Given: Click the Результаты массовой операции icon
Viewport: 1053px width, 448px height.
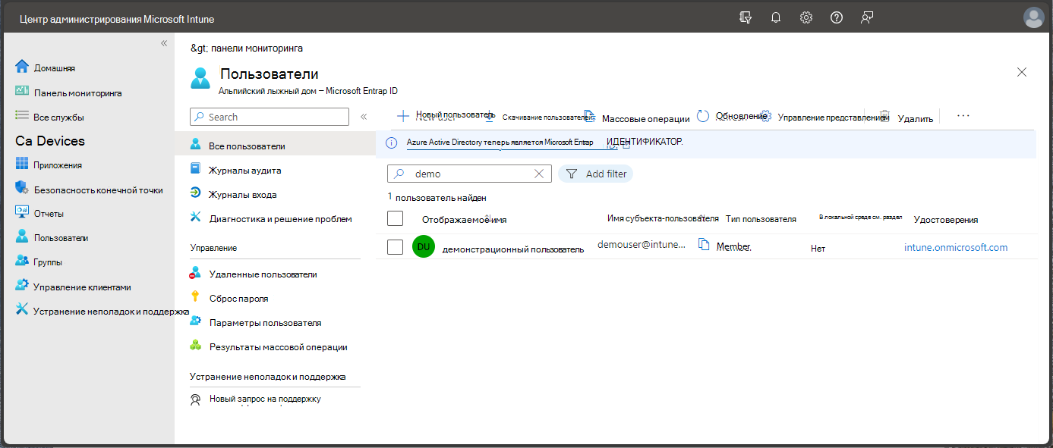Looking at the screenshot, I should pyautogui.click(x=196, y=346).
